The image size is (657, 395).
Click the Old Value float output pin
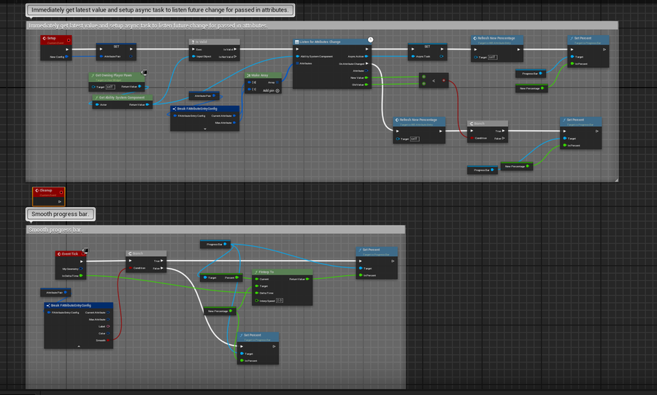point(366,85)
